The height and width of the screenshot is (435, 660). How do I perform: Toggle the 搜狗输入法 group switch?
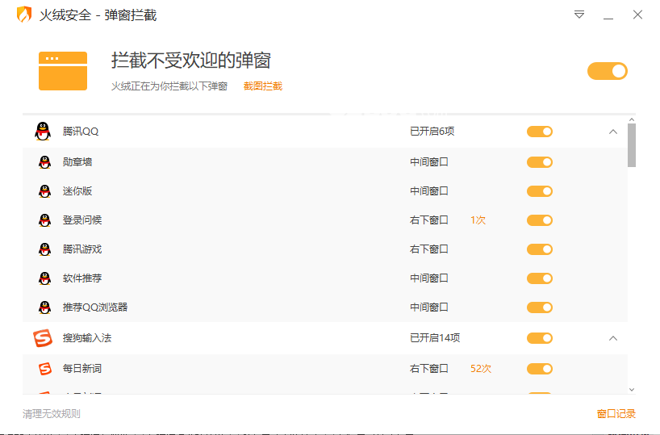540,338
